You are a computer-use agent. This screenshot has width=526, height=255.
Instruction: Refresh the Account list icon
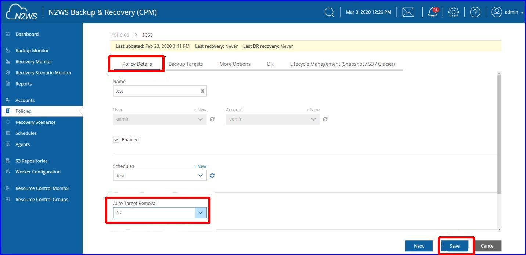(325, 119)
